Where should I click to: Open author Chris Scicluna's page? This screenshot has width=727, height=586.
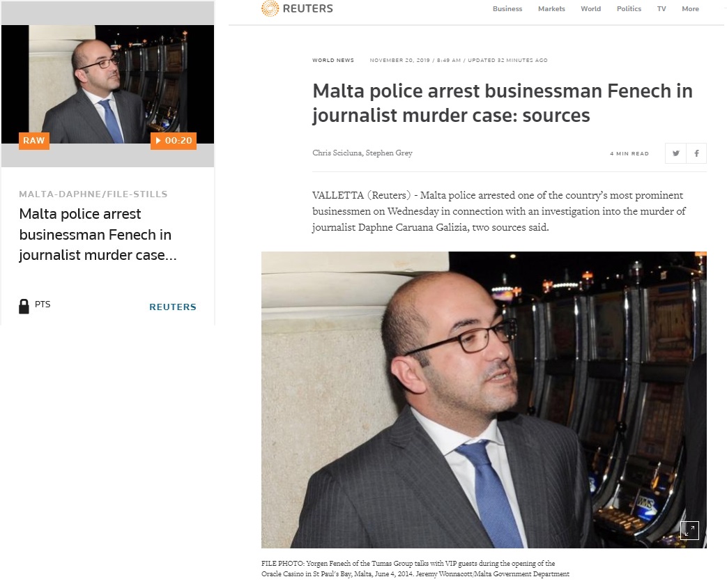pyautogui.click(x=337, y=153)
